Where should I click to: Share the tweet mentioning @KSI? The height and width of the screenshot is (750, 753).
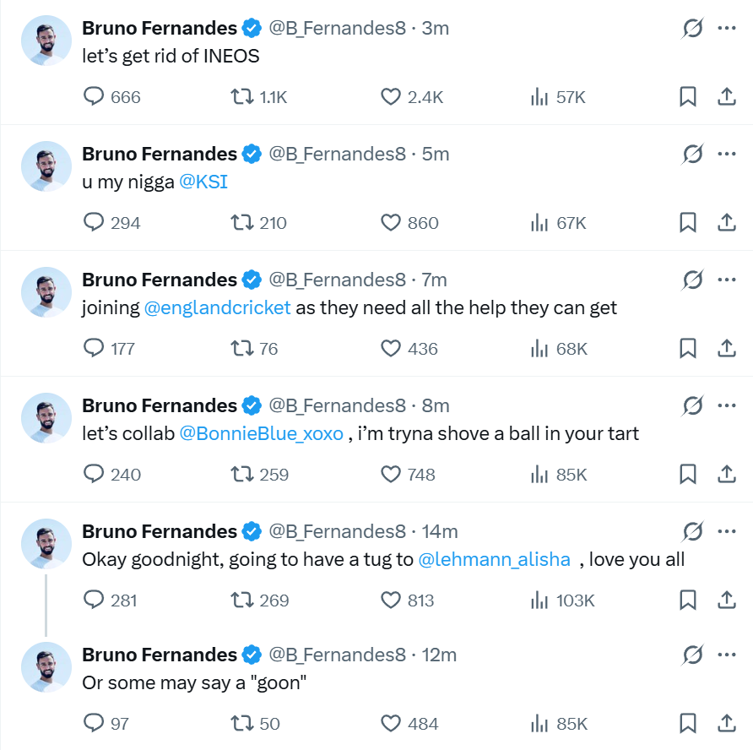[x=726, y=223]
